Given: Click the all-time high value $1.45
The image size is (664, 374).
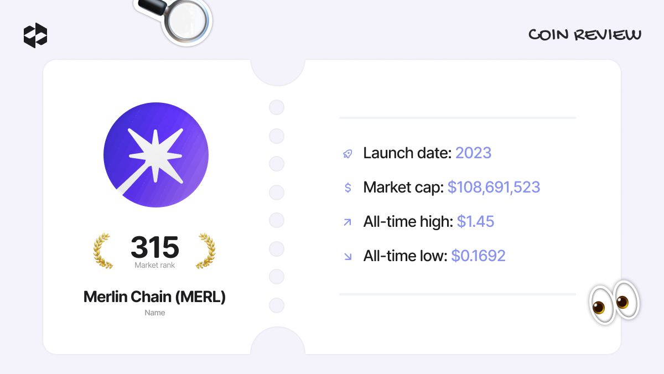Looking at the screenshot, I should (x=475, y=222).
